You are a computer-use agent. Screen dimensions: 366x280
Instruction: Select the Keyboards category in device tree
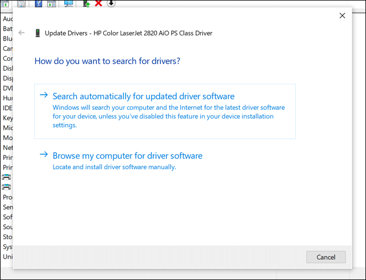point(7,118)
